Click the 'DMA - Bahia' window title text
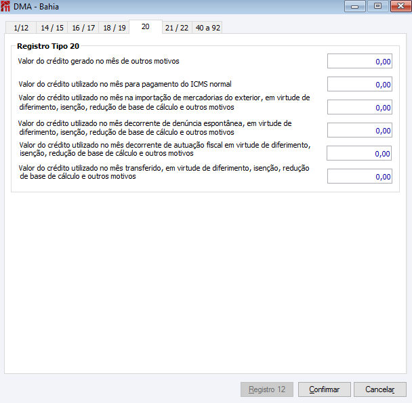This screenshot has width=412, height=403. point(36,7)
